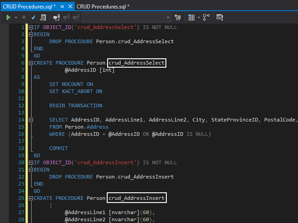Collapse CREATE PROCEDURE crud_AddressInsert at line 25

31,198
